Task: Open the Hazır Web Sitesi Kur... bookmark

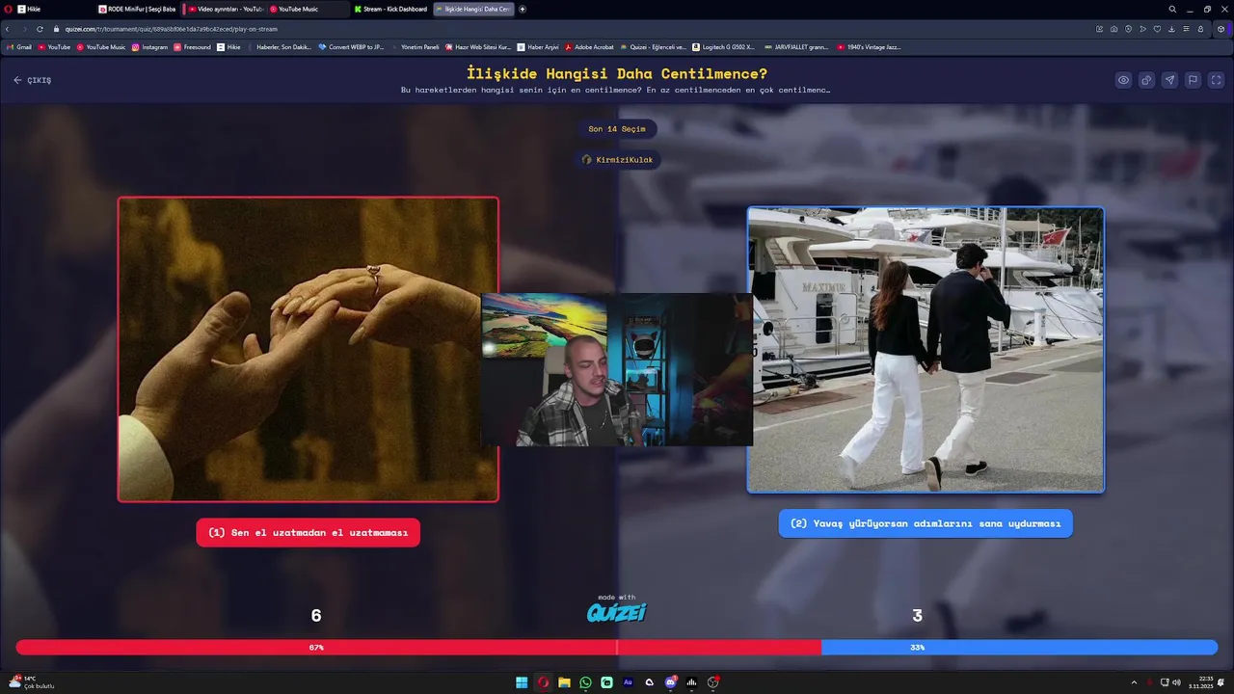Action: 478,47
